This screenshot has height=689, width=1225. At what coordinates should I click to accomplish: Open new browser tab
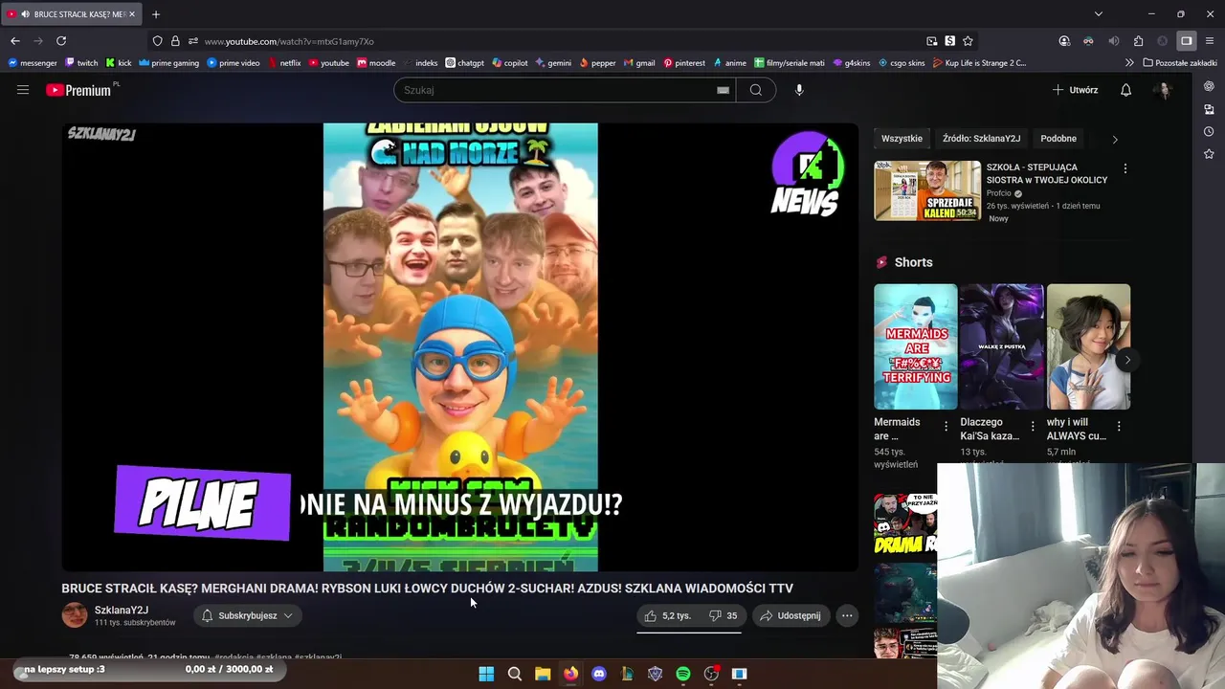point(156,14)
